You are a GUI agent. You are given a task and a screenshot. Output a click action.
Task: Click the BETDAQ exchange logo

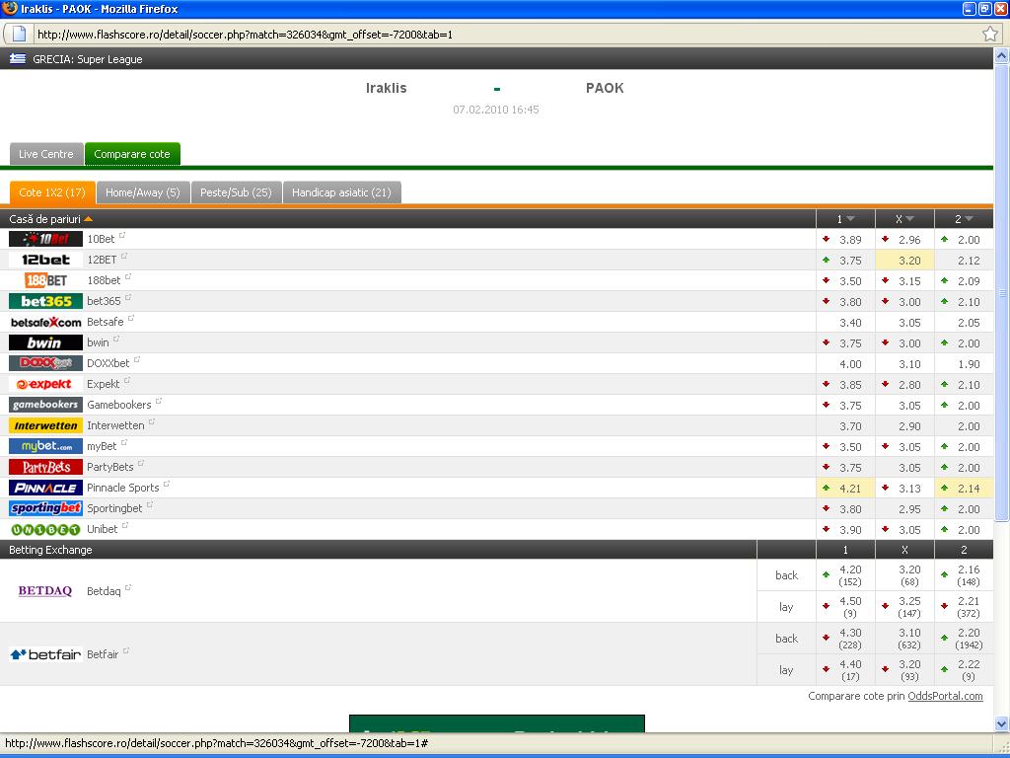45,590
